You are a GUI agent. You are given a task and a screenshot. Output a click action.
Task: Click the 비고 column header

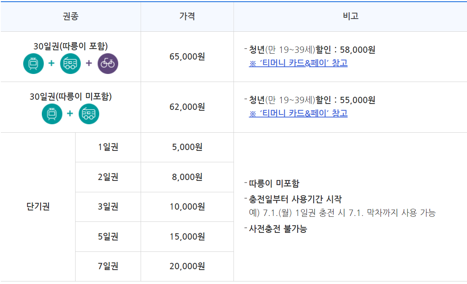(350, 16)
